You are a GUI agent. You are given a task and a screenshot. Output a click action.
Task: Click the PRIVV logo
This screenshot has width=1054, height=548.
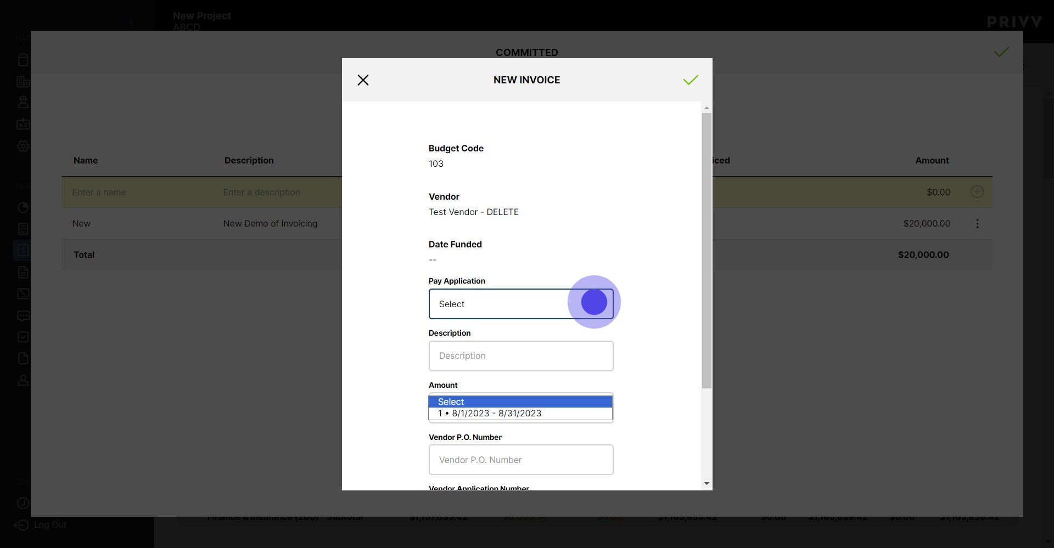coord(1014,22)
